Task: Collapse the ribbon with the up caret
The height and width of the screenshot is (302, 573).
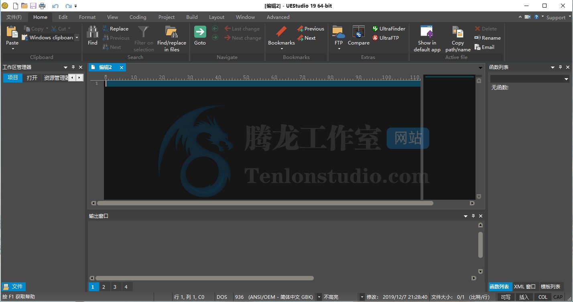Action: [520, 17]
